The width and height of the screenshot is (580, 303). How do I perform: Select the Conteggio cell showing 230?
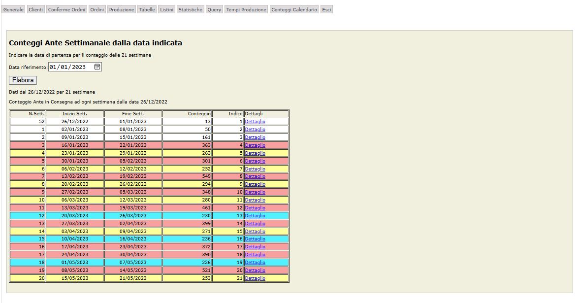point(187,216)
